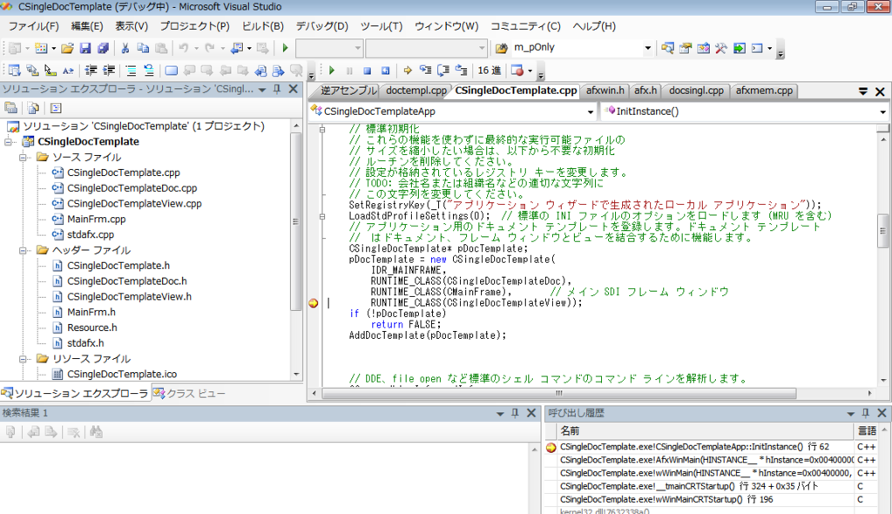Stop debugging with the blue square button
Viewport: 892px width, 514px height.
click(368, 71)
